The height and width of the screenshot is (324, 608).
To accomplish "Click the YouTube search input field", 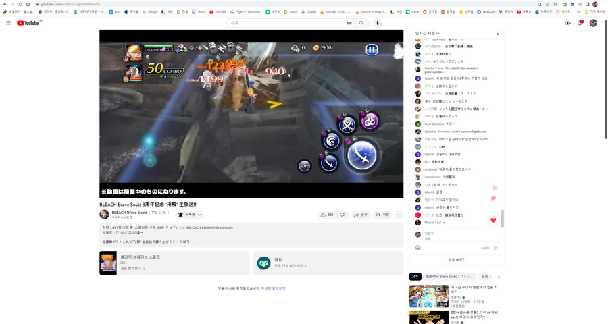I will pos(287,23).
